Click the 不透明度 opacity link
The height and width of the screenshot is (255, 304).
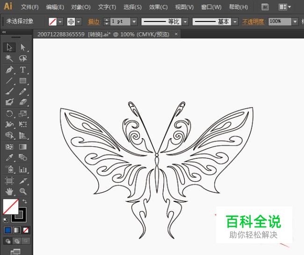tap(254, 21)
